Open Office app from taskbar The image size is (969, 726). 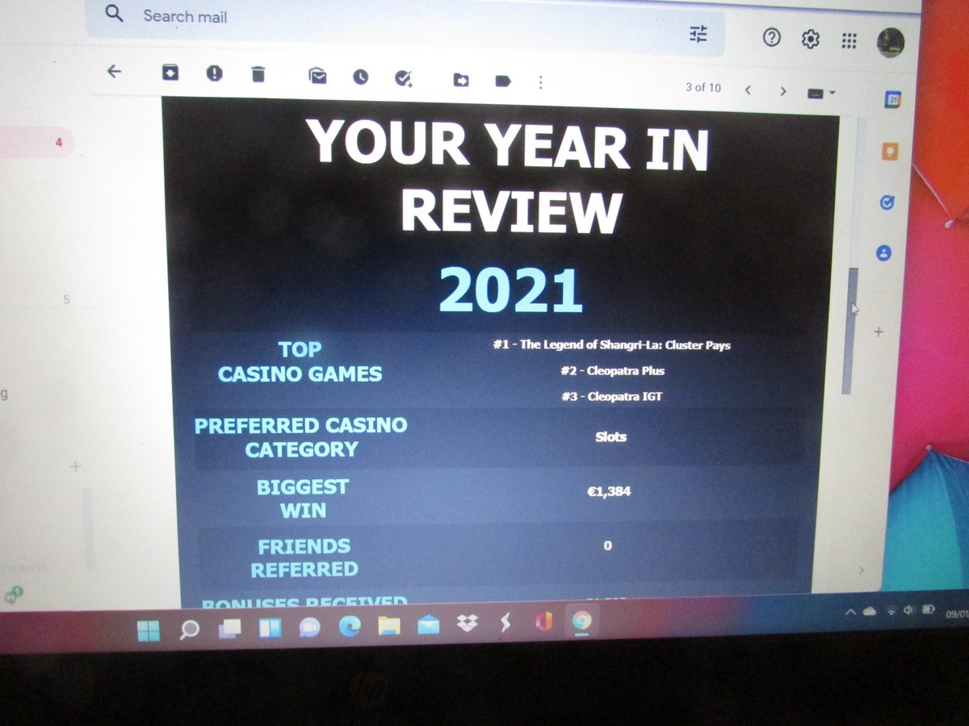[x=543, y=623]
